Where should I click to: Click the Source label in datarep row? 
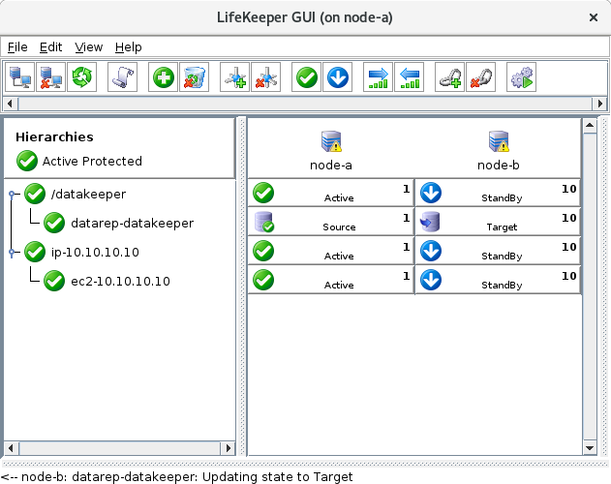[x=339, y=227]
